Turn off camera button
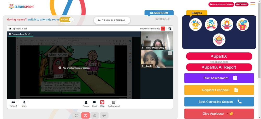The width and height of the screenshot is (261, 119). pyautogui.click(x=13, y=104)
